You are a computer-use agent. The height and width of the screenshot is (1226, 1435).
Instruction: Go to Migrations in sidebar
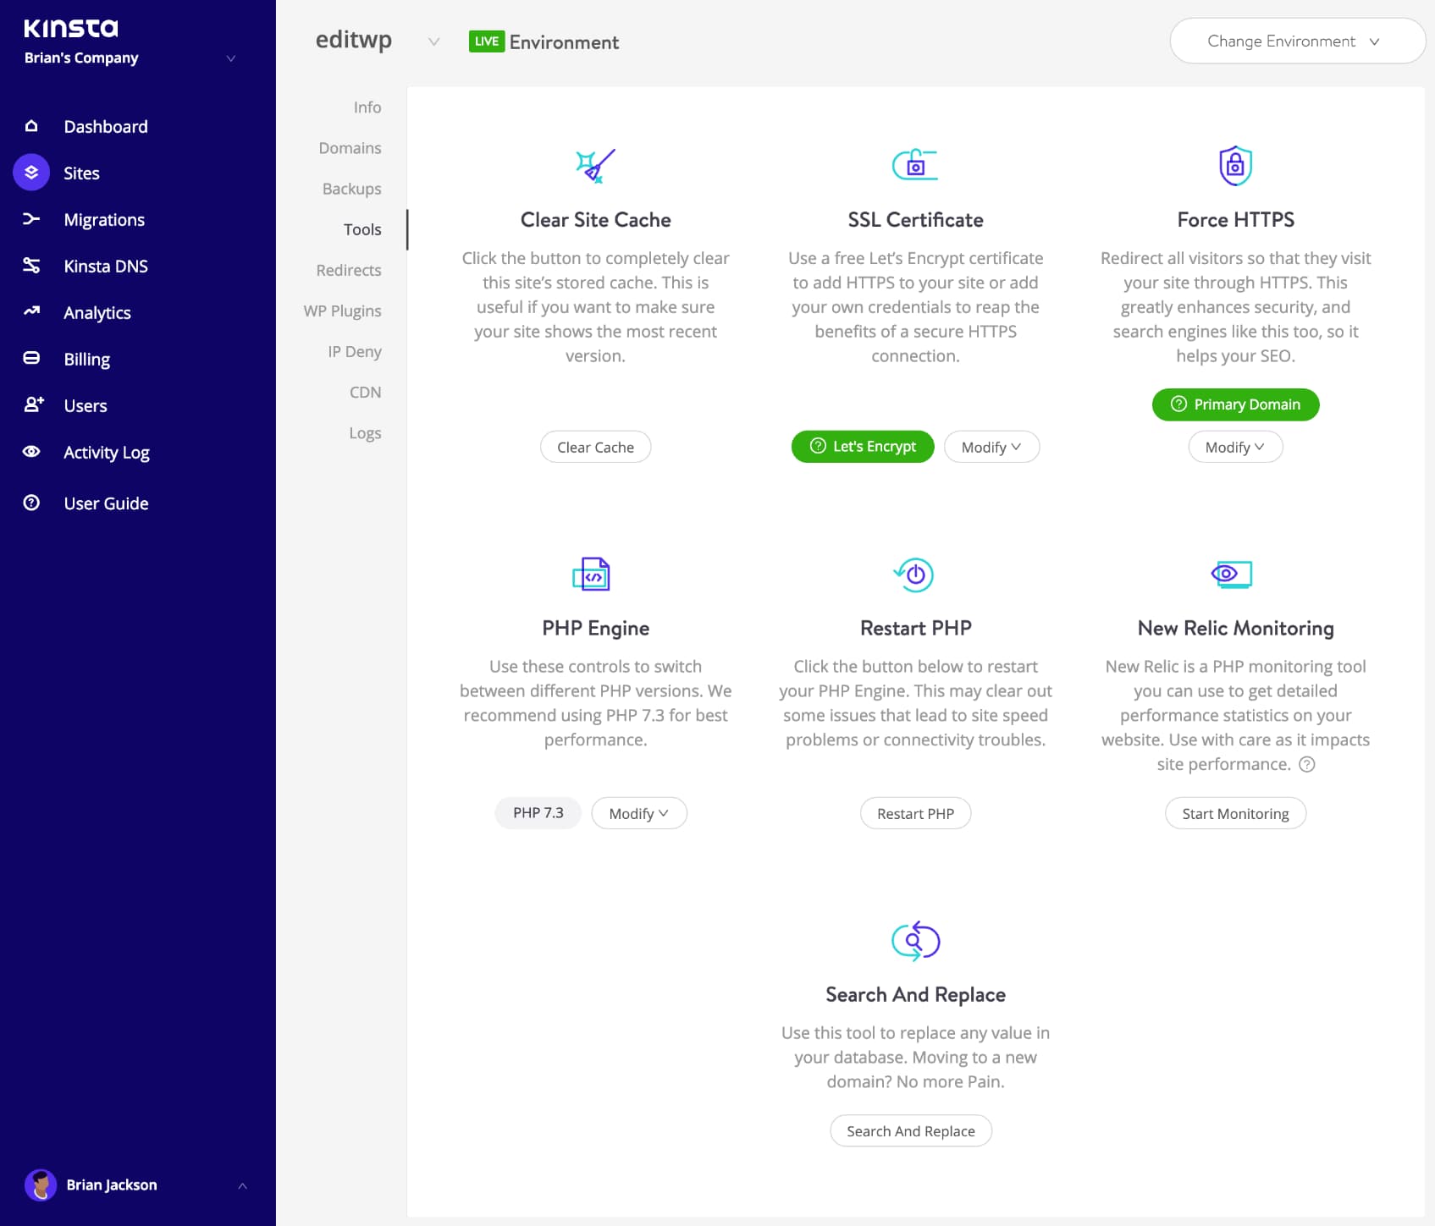(104, 219)
